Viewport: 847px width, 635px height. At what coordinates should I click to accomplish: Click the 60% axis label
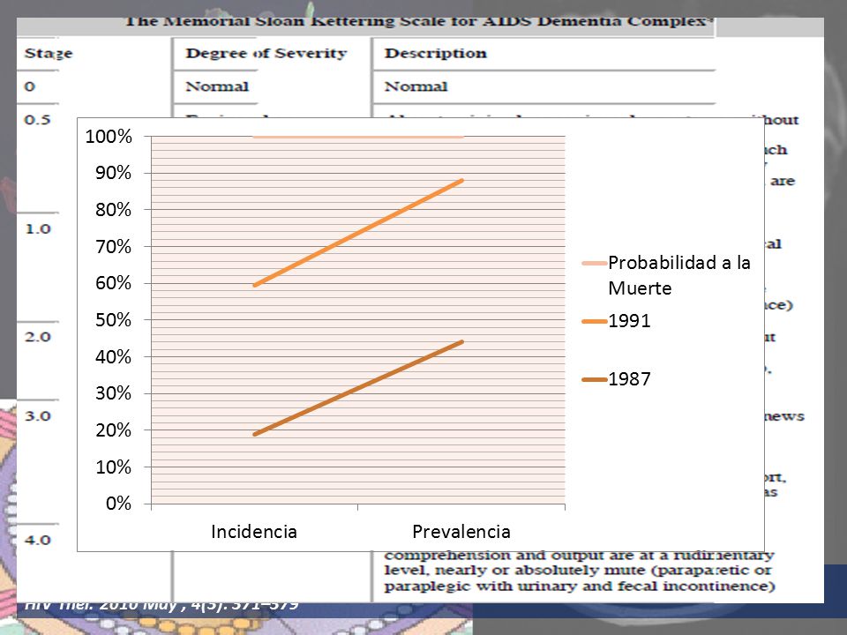coord(114,283)
